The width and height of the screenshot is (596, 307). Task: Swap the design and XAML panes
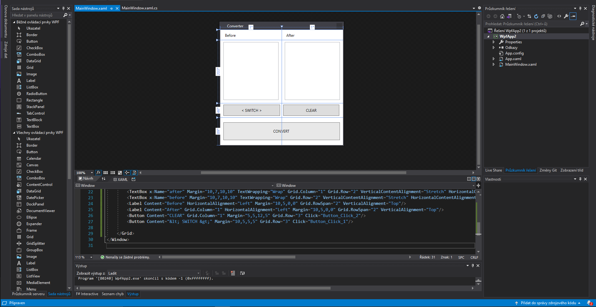(x=103, y=179)
